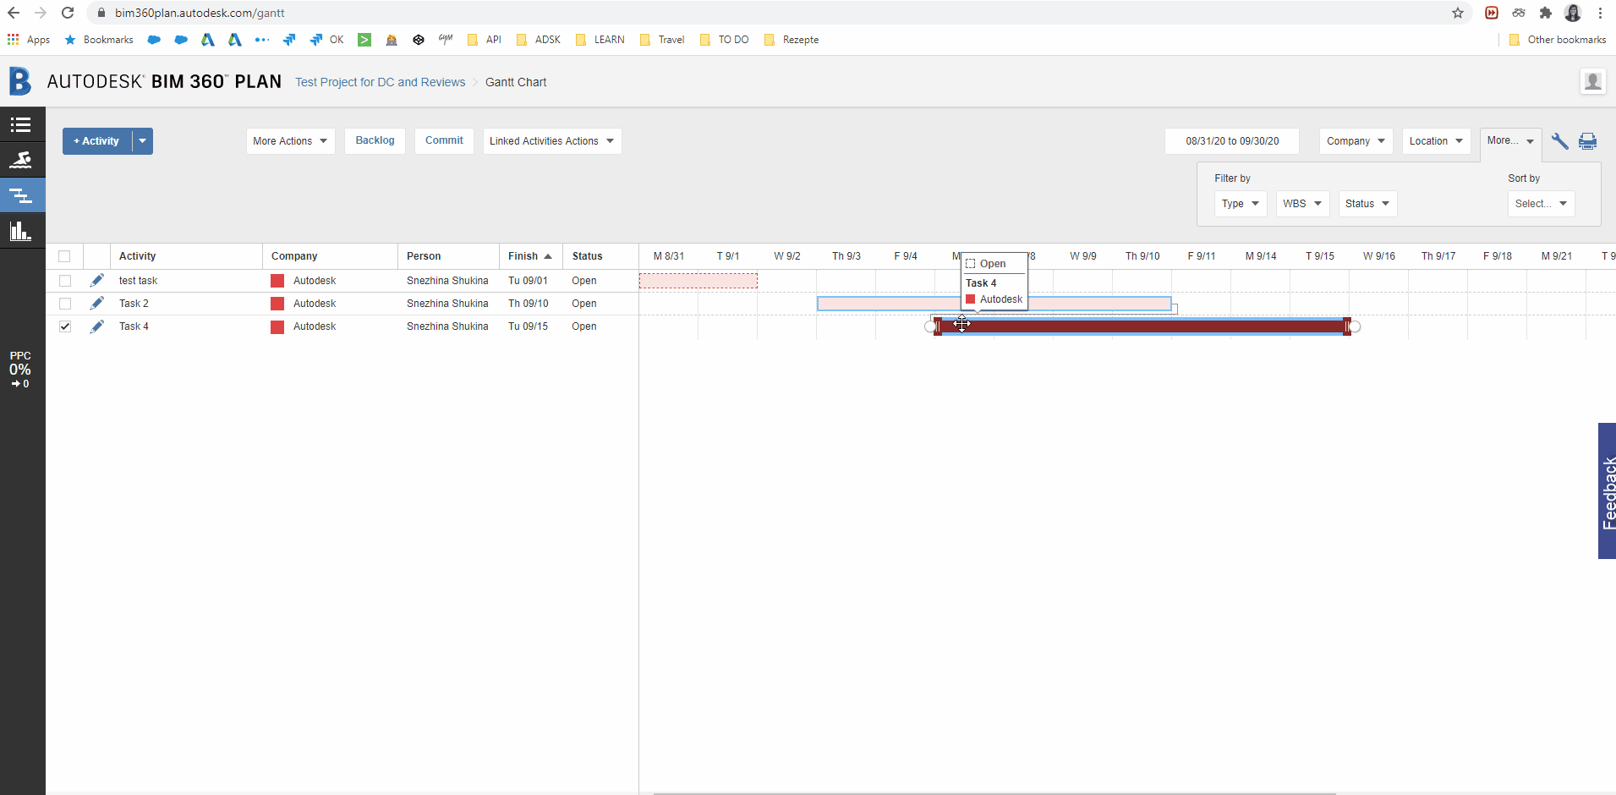
Task: Toggle the select-all header checkbox
Action: [64, 256]
